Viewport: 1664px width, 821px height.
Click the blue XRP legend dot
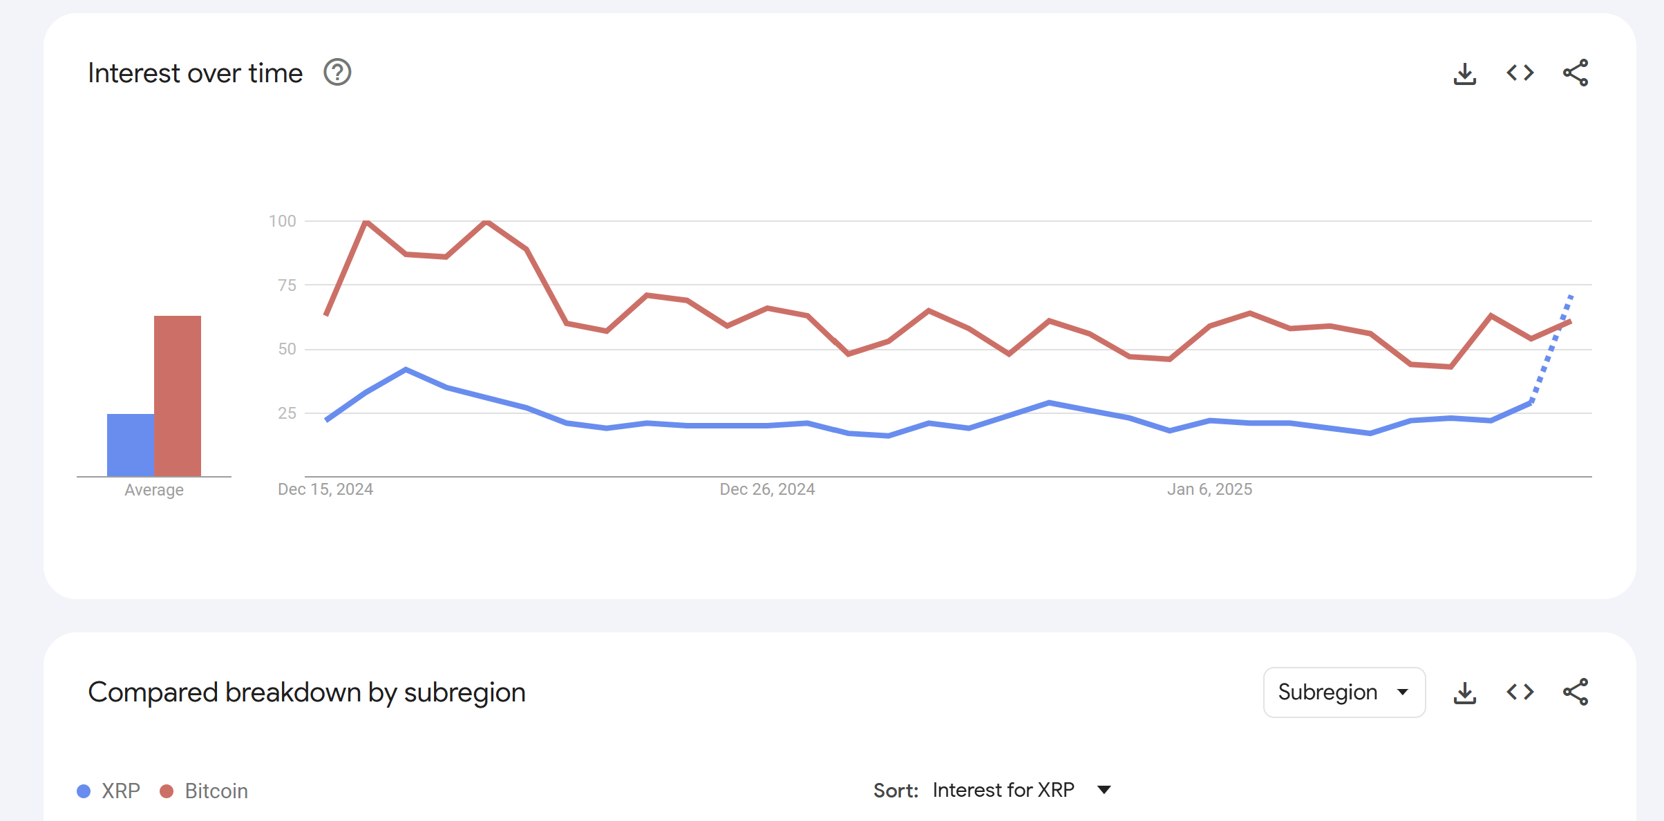pyautogui.click(x=84, y=791)
